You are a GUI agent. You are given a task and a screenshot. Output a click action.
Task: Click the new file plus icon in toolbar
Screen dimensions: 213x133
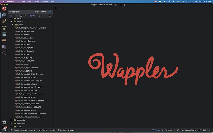click(16, 16)
